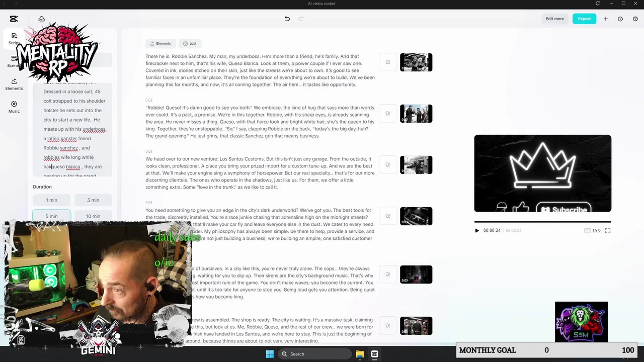Open File Explorer from taskbar
The height and width of the screenshot is (362, 644).
[x=360, y=354]
